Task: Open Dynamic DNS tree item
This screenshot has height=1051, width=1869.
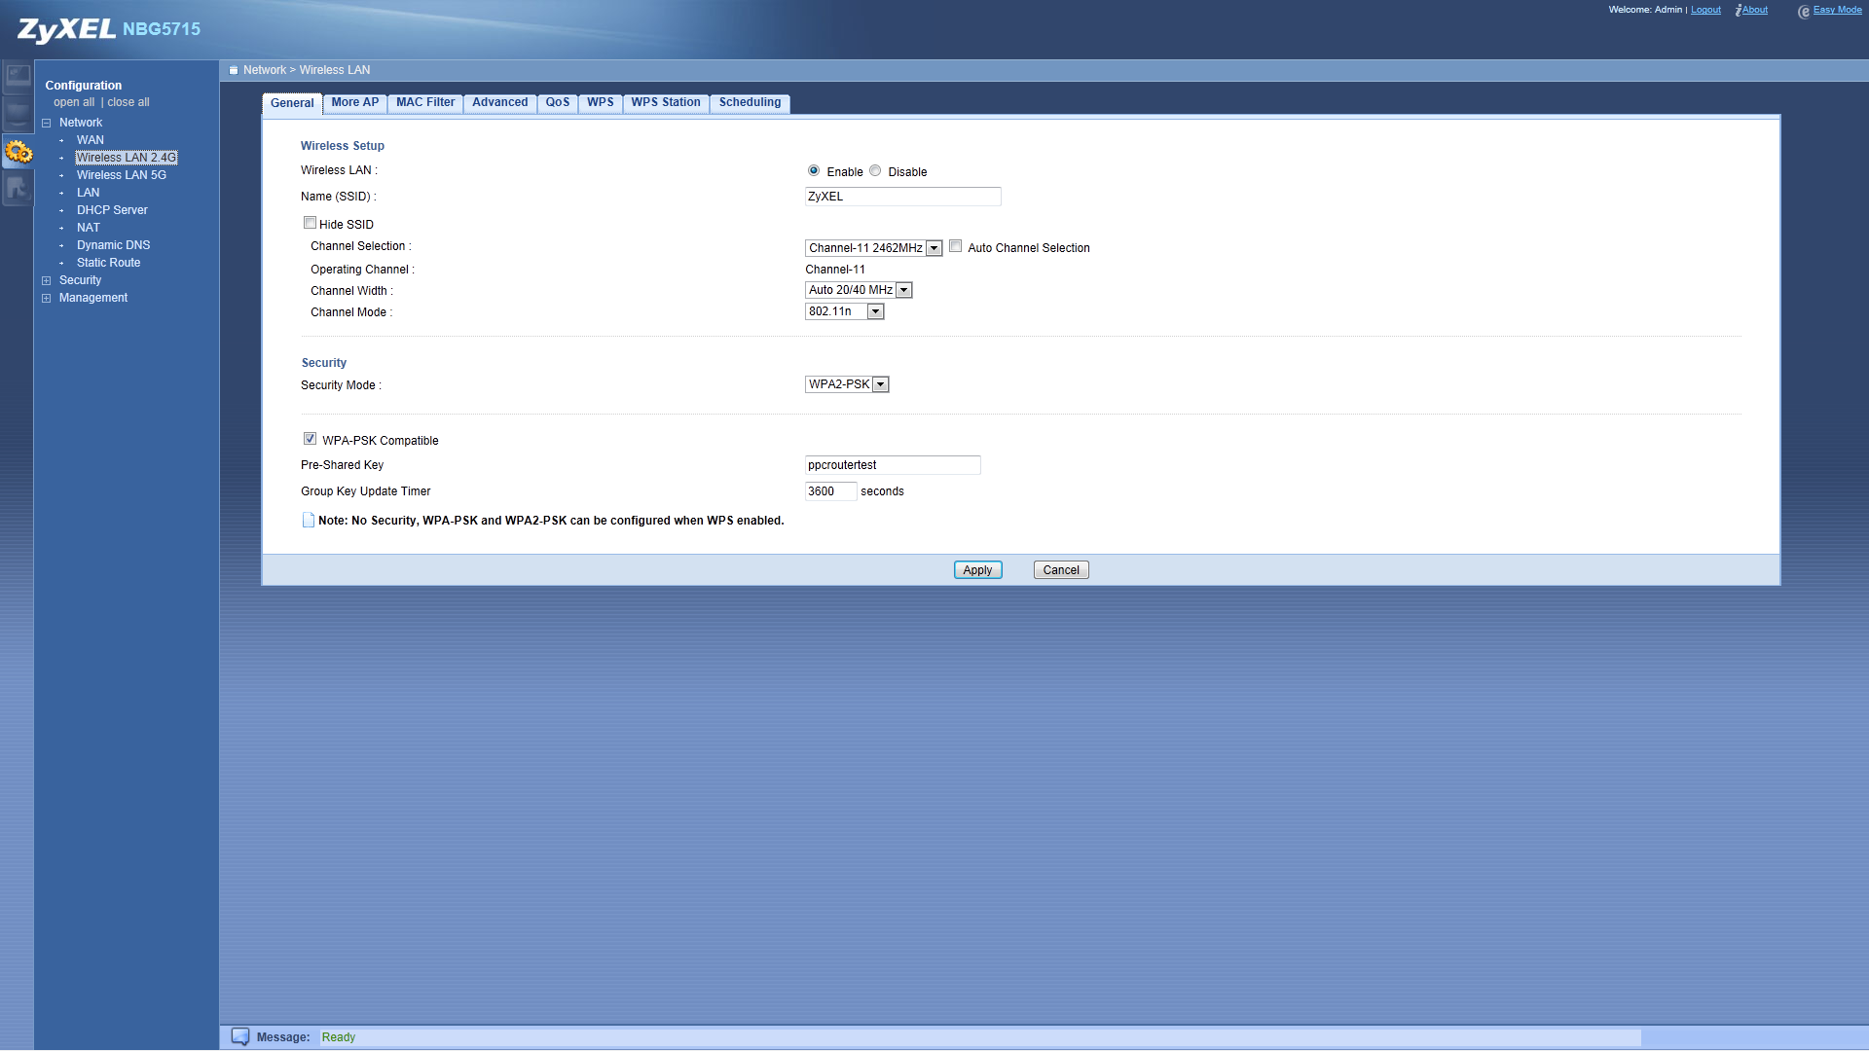Action: (x=114, y=245)
